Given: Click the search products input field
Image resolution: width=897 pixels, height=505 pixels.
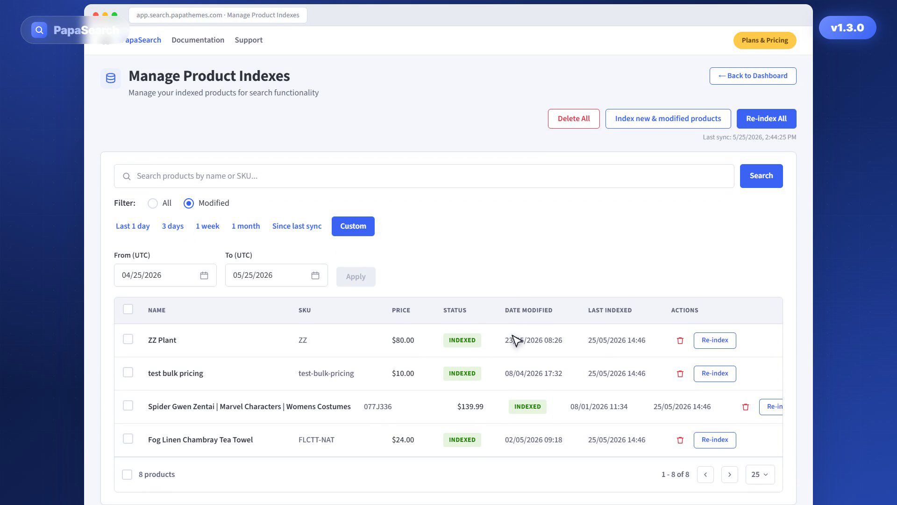Looking at the screenshot, I should 424,176.
